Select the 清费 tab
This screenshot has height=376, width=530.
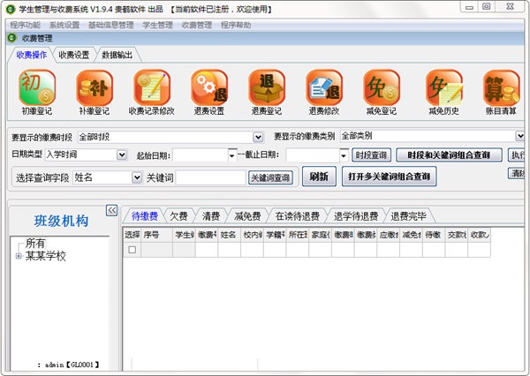click(211, 216)
